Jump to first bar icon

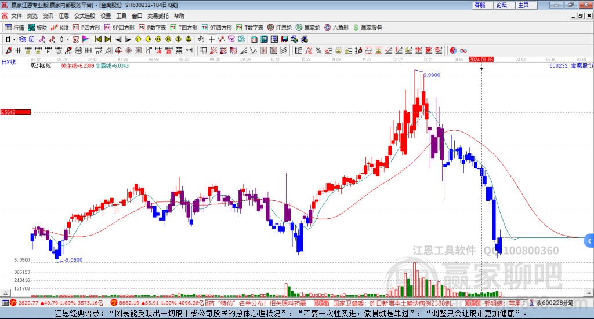97,39
